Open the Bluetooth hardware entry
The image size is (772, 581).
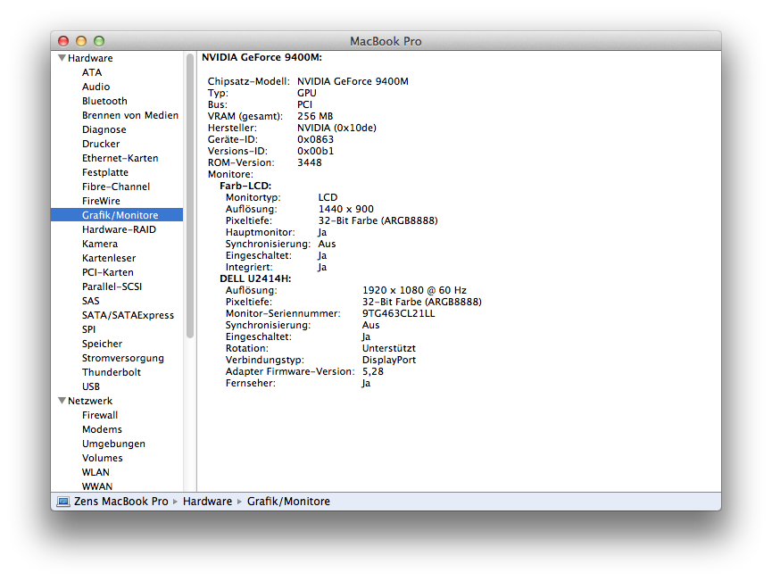click(x=104, y=101)
